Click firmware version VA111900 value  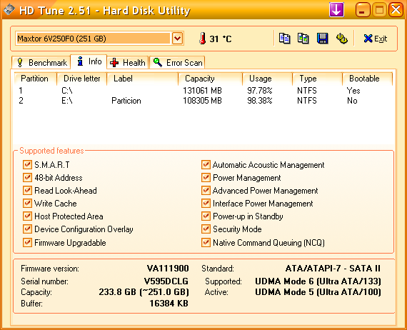[168, 268]
